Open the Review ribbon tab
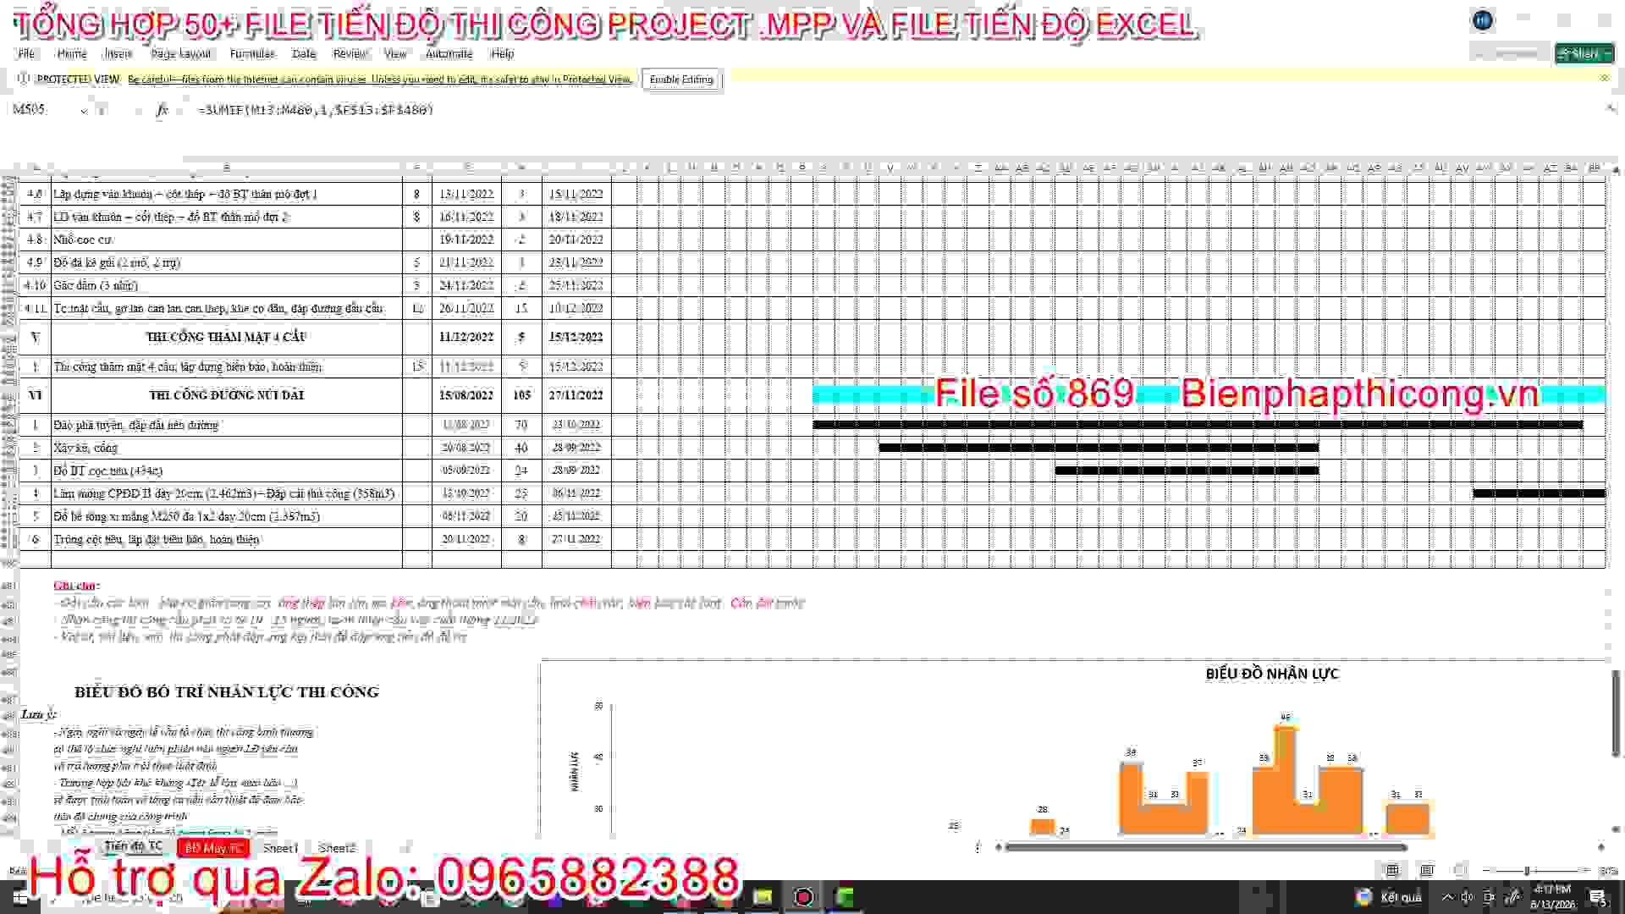The height and width of the screenshot is (914, 1625). click(x=350, y=53)
